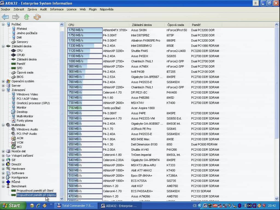This screenshot has width=280, height=210.
Task: Select the Dual PC1066 RDRAM cell
Action: point(205,46)
